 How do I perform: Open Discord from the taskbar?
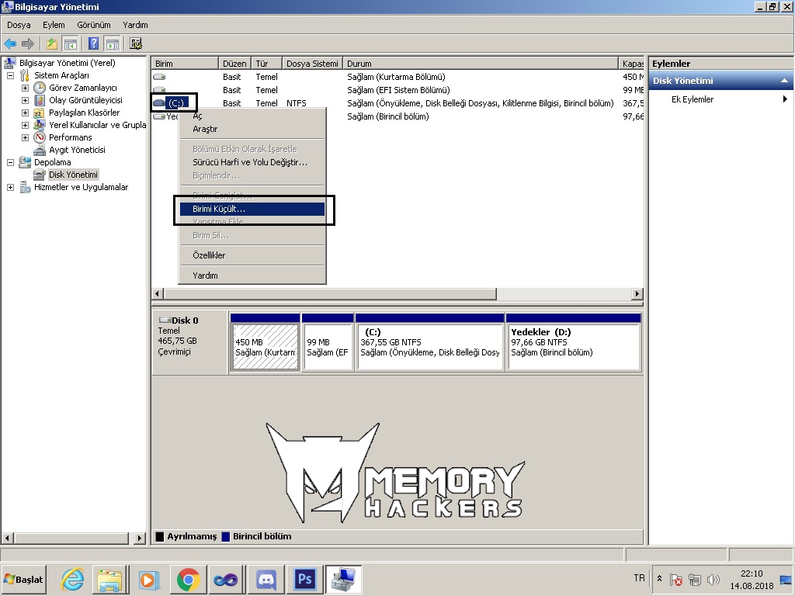266,579
